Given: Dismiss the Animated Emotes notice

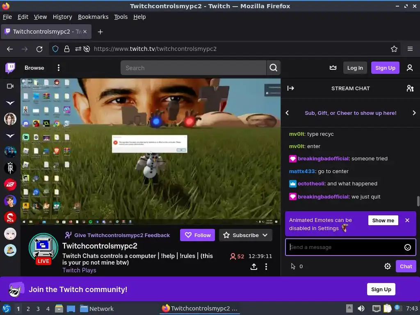Looking at the screenshot, I should click(x=407, y=220).
